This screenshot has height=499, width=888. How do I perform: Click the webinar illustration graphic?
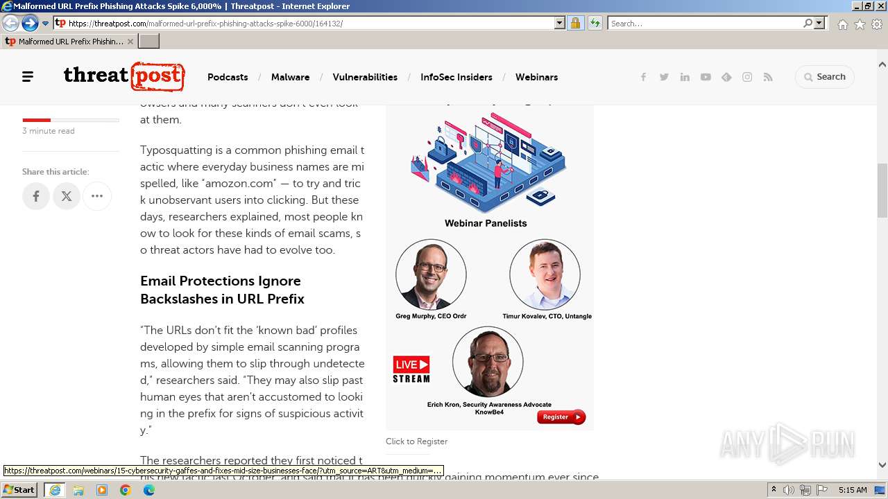click(488, 161)
